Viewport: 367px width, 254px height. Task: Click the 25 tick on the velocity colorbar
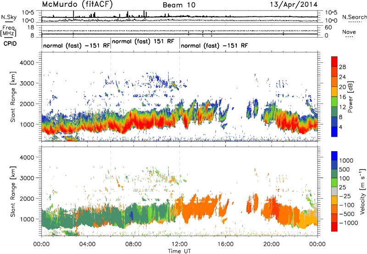click(343, 188)
